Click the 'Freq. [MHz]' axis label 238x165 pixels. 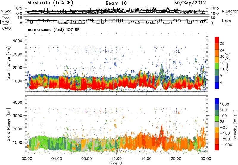5,20
